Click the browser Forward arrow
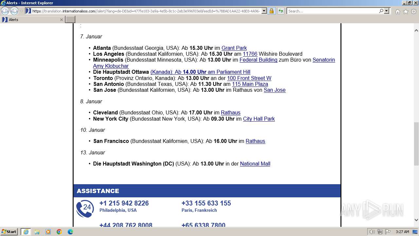The image size is (419, 236). [14, 11]
